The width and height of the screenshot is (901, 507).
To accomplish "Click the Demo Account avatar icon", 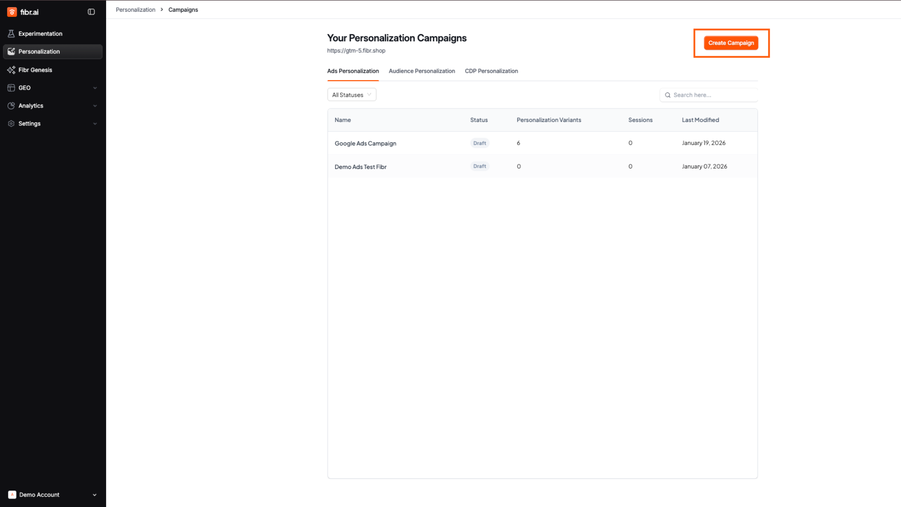I will [12, 495].
